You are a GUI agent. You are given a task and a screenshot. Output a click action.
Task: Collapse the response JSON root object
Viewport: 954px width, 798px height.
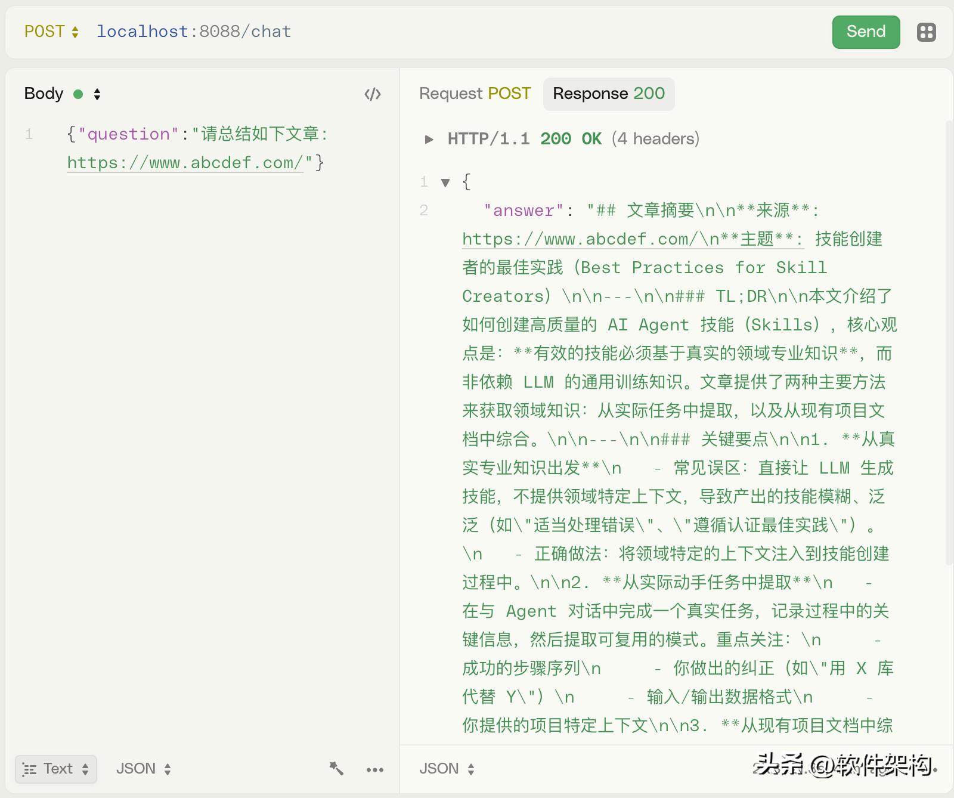445,183
